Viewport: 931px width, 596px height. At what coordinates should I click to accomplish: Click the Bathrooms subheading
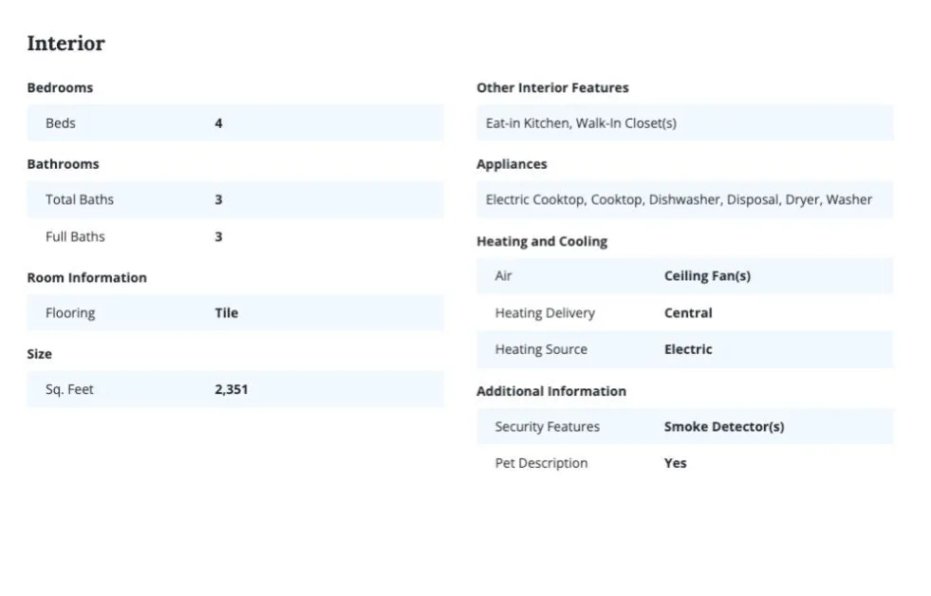click(x=63, y=164)
